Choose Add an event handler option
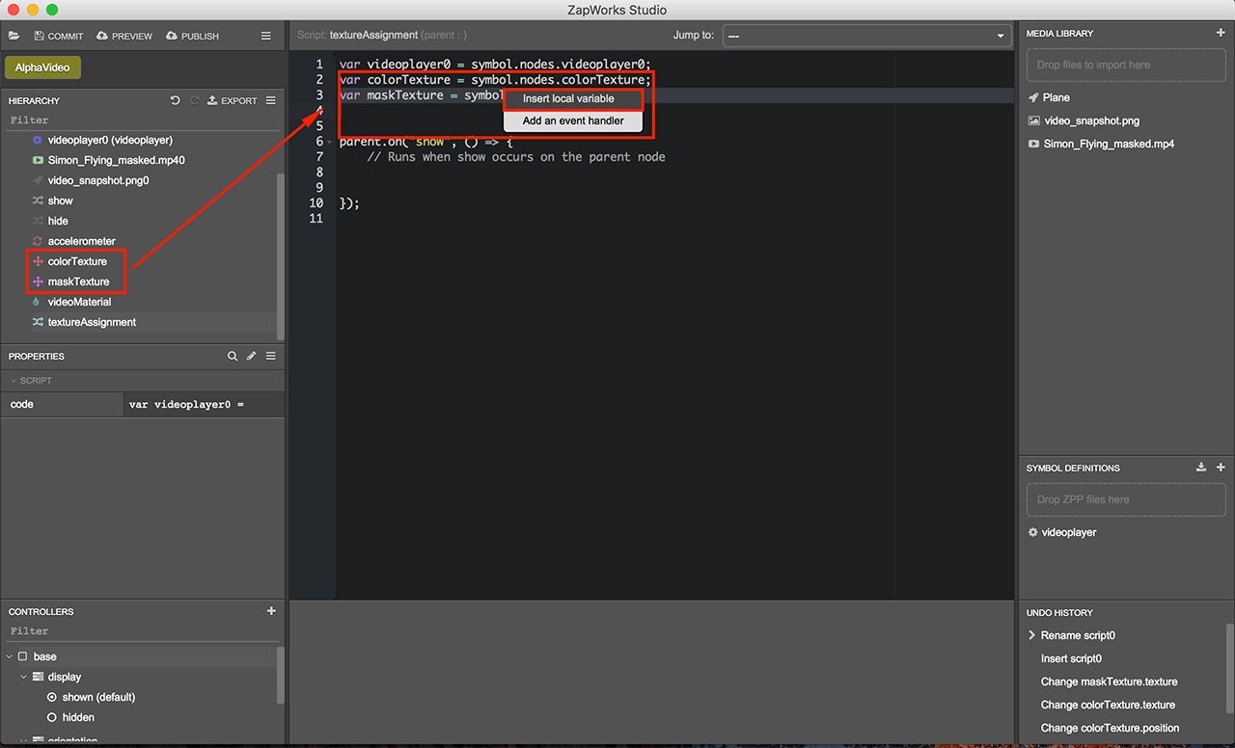This screenshot has height=748, width=1235. [573, 120]
